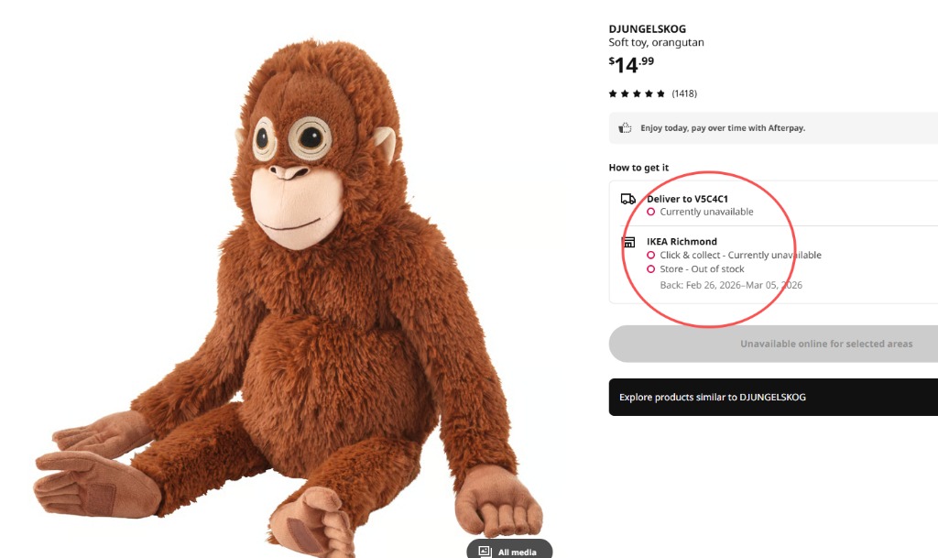
Task: Click the Store - Out of stock text
Action: pos(702,268)
